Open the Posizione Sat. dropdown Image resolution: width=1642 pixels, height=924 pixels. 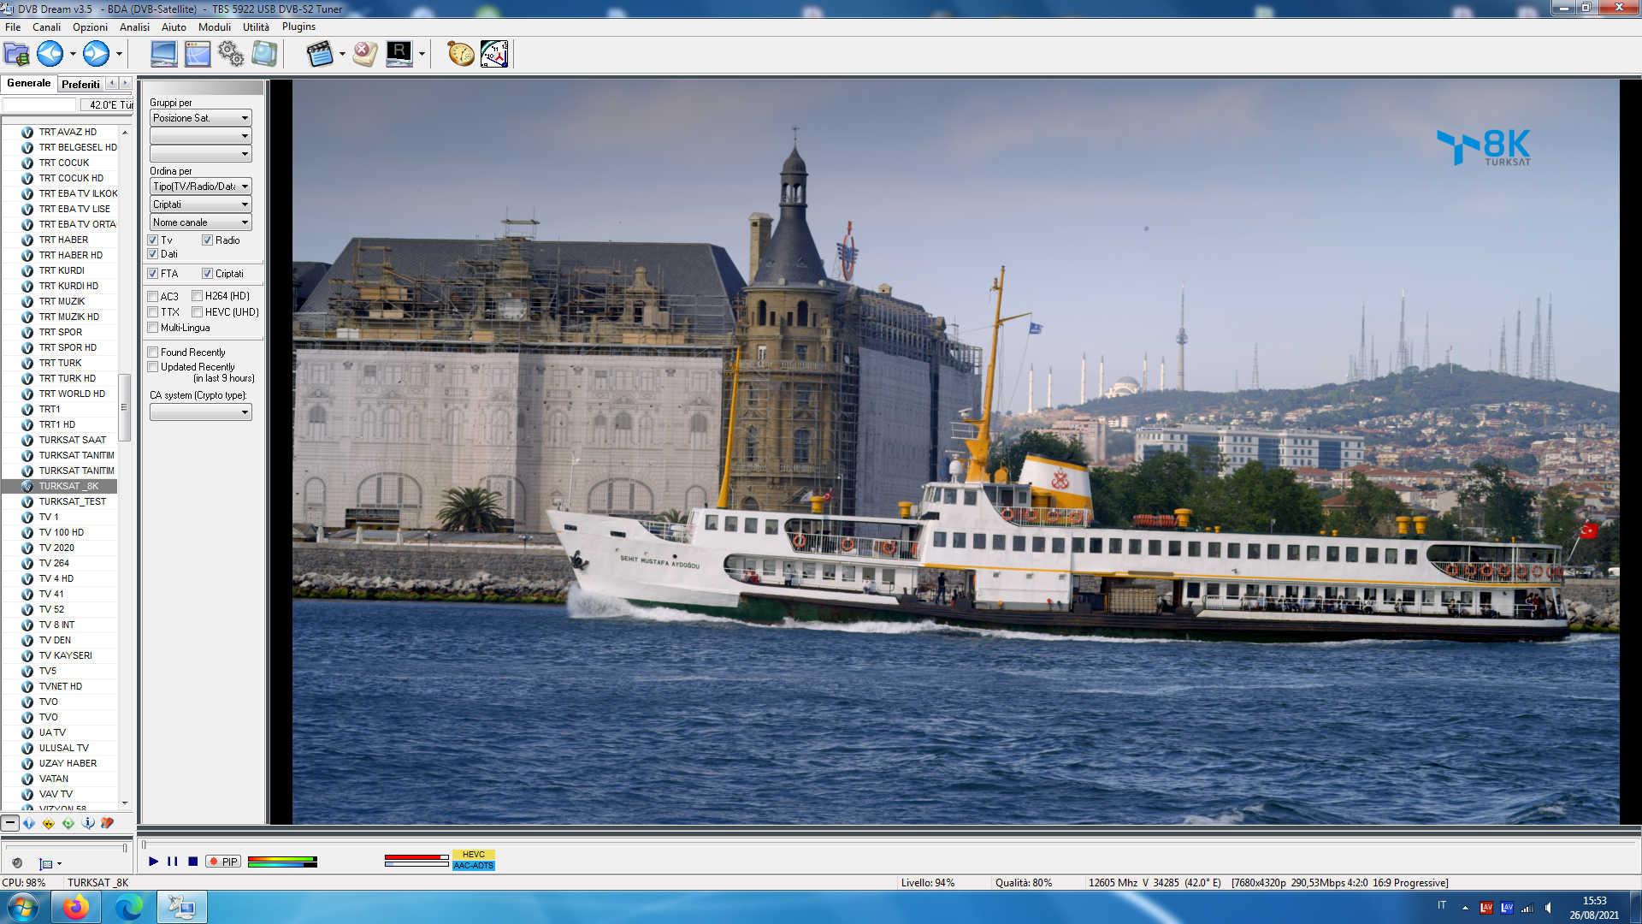click(x=200, y=118)
